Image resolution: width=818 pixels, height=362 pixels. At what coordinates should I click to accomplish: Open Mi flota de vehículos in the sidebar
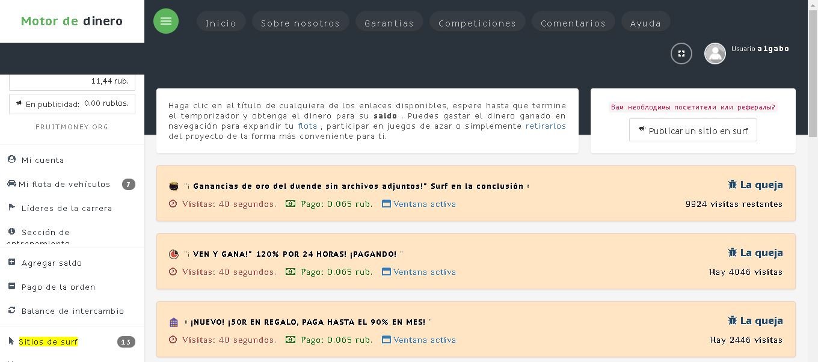point(64,184)
